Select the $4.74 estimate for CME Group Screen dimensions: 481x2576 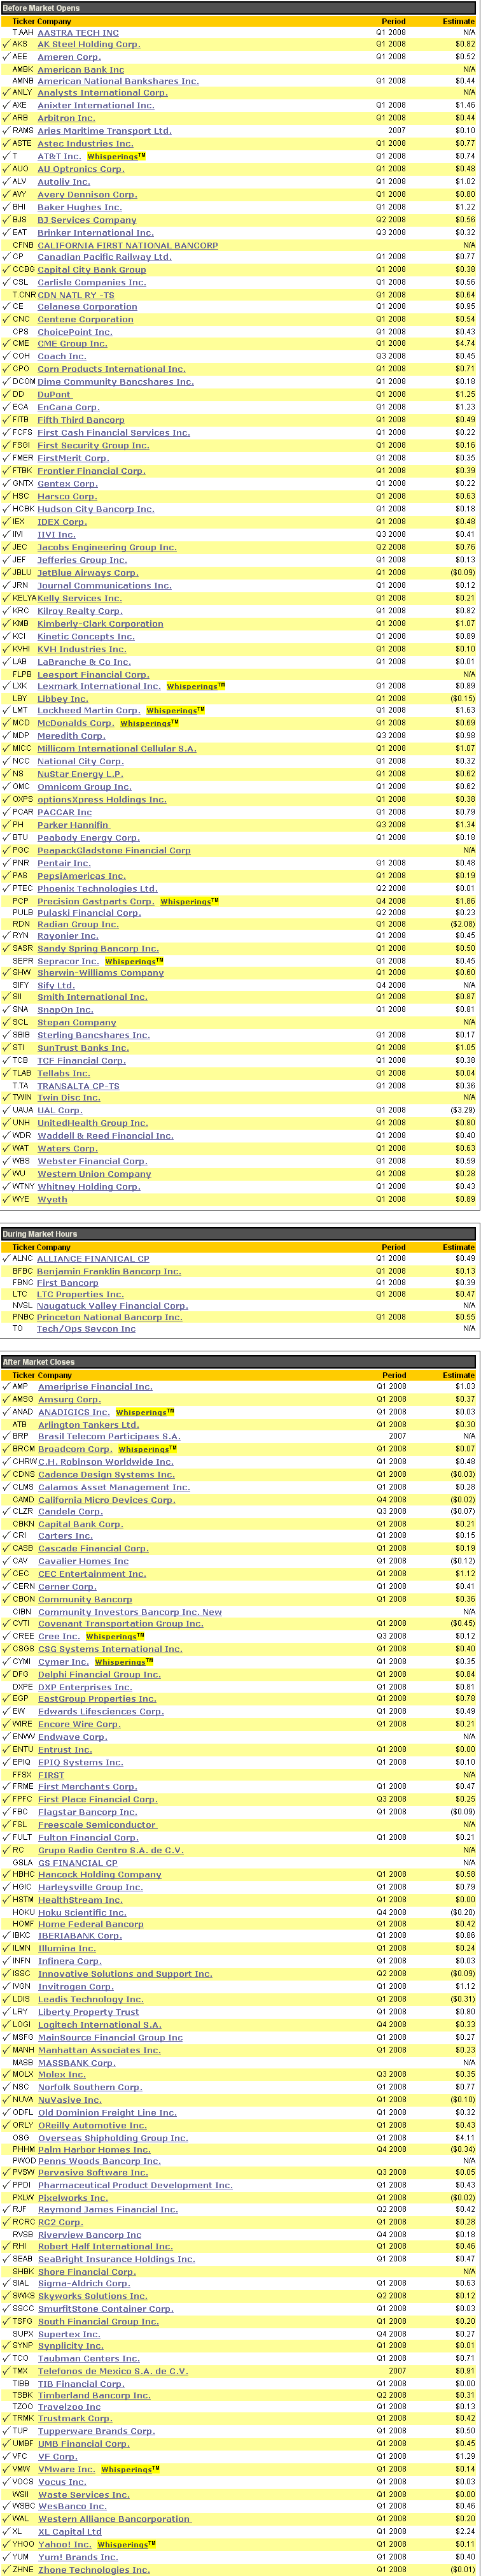[x=464, y=343]
